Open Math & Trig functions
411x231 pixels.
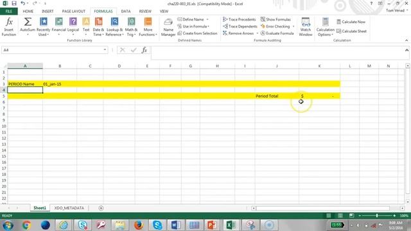[x=131, y=26]
